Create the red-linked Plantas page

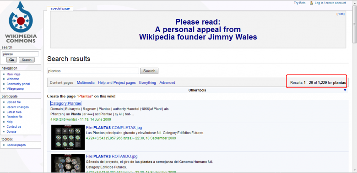pos(85,96)
